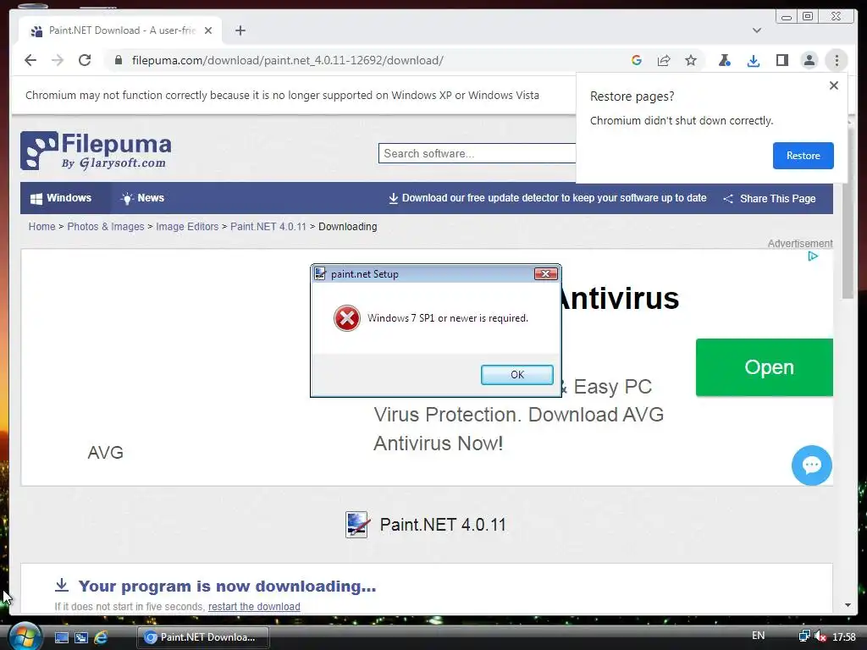
Task: Open the Windows category menu
Action: pos(61,198)
